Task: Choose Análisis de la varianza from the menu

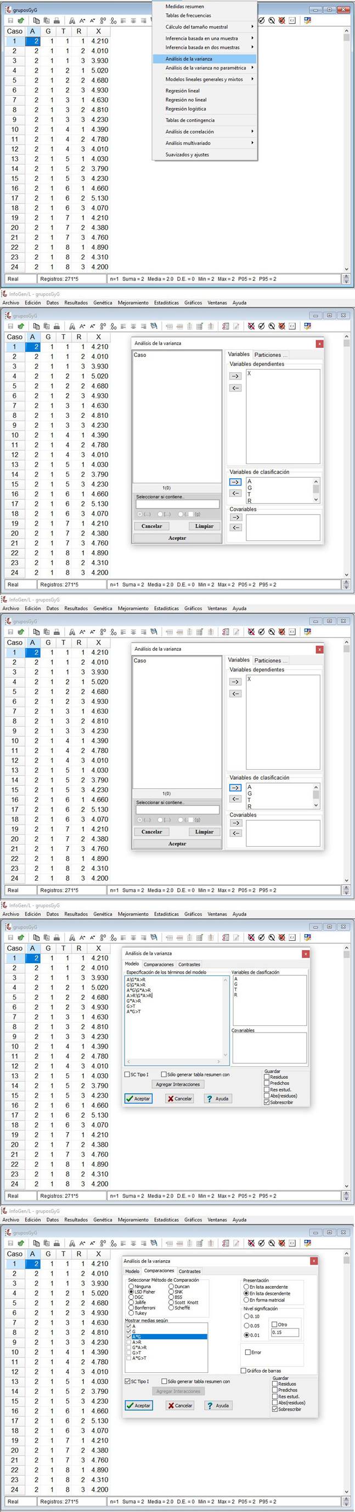Action: coord(189,59)
